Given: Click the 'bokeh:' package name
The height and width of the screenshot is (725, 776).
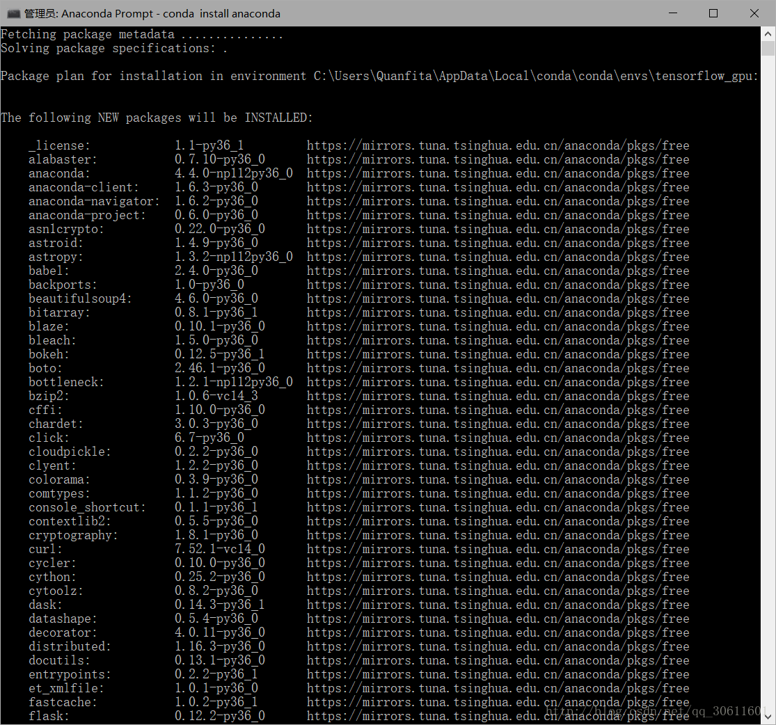Looking at the screenshot, I should click(x=49, y=354).
